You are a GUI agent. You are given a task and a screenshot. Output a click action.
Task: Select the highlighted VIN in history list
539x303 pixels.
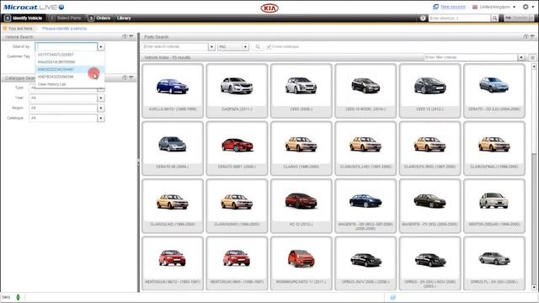pyautogui.click(x=70, y=69)
